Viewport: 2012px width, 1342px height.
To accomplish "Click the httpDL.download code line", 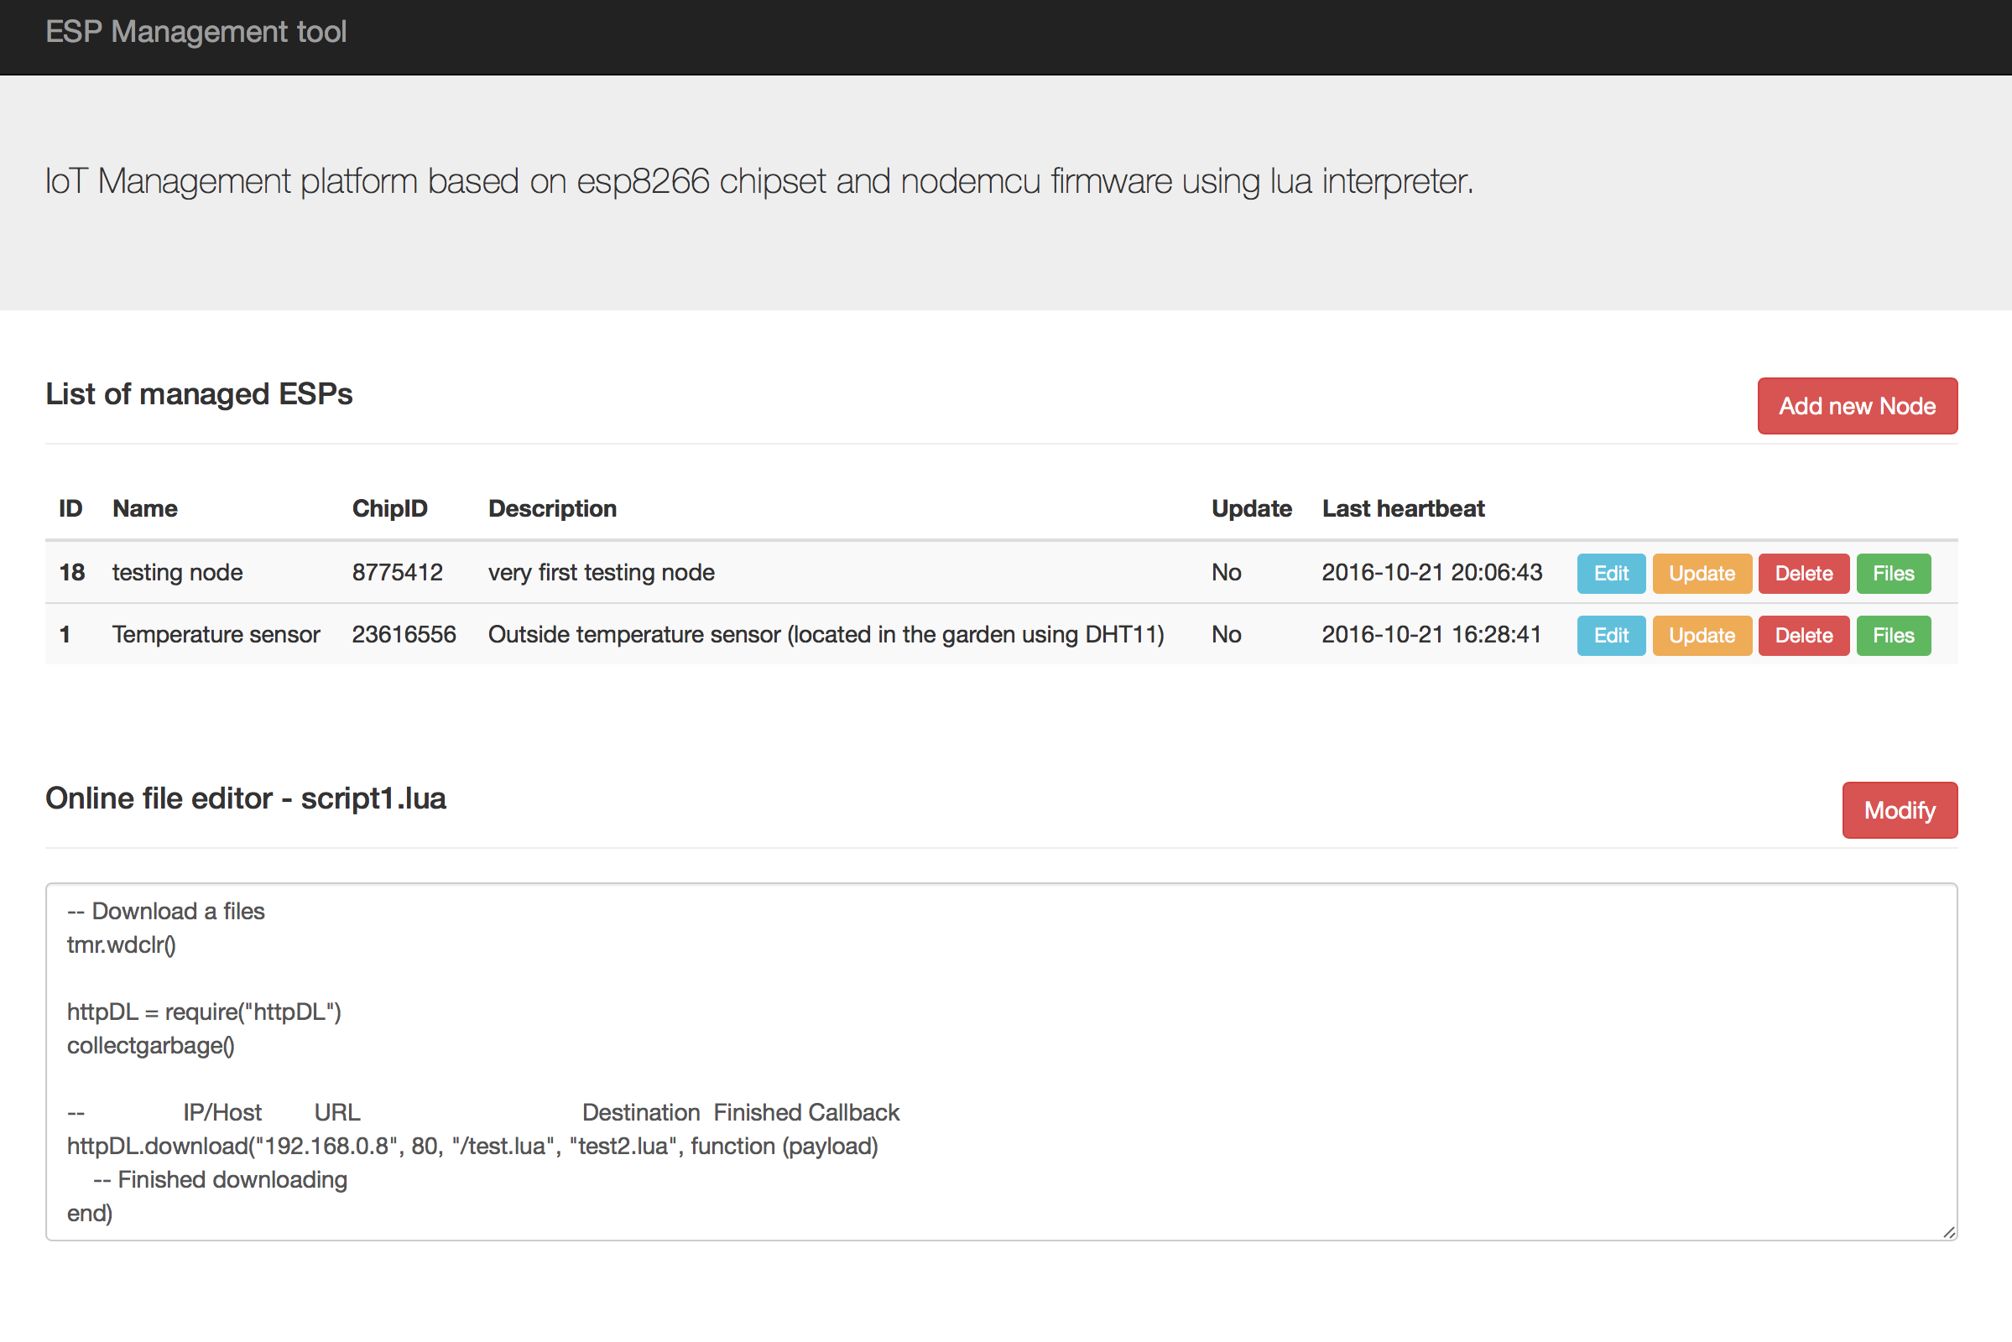I will (472, 1147).
